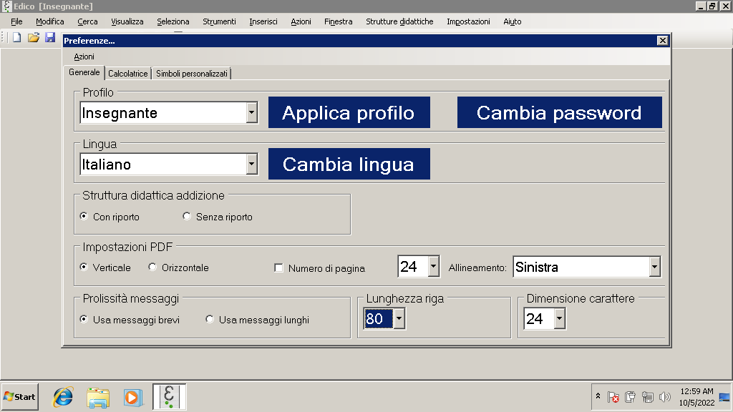The image size is (733, 412).
Task: Open the Inserisci menu
Action: [x=263, y=21]
